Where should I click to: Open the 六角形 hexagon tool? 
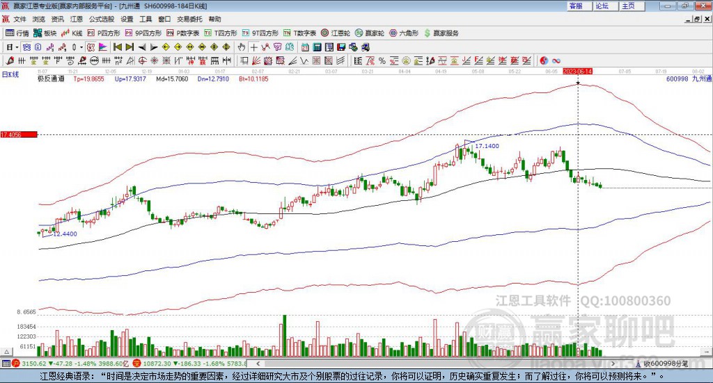coord(404,33)
